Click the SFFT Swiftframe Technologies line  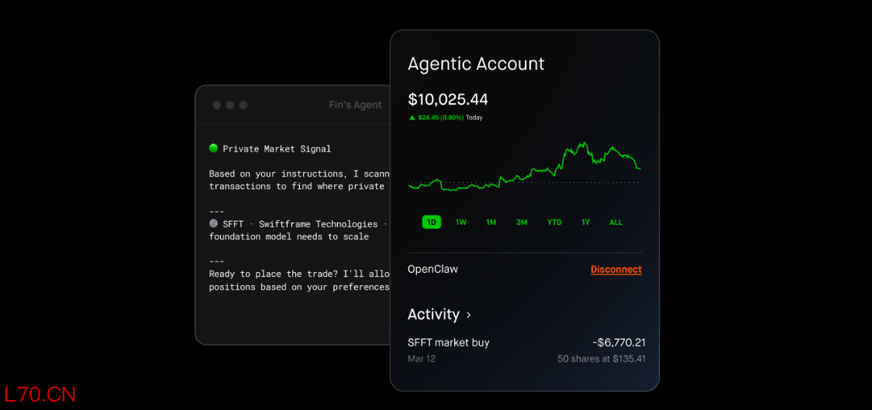pyautogui.click(x=298, y=224)
